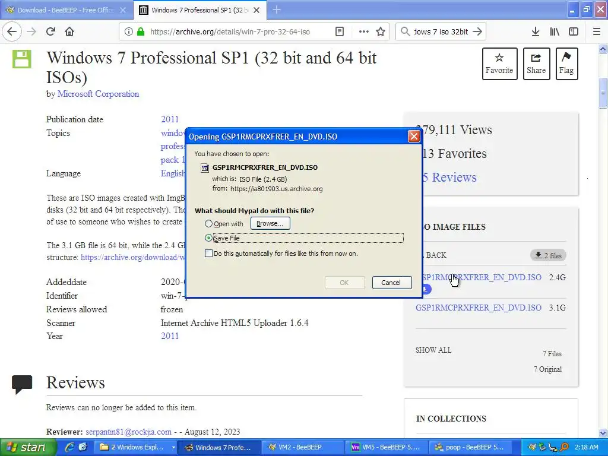Toggle reader view icon in address bar
Viewport: 608px width, 456px height.
coord(339,32)
